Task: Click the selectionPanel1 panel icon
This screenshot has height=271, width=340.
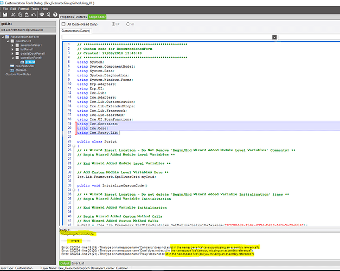Action: click(17, 45)
